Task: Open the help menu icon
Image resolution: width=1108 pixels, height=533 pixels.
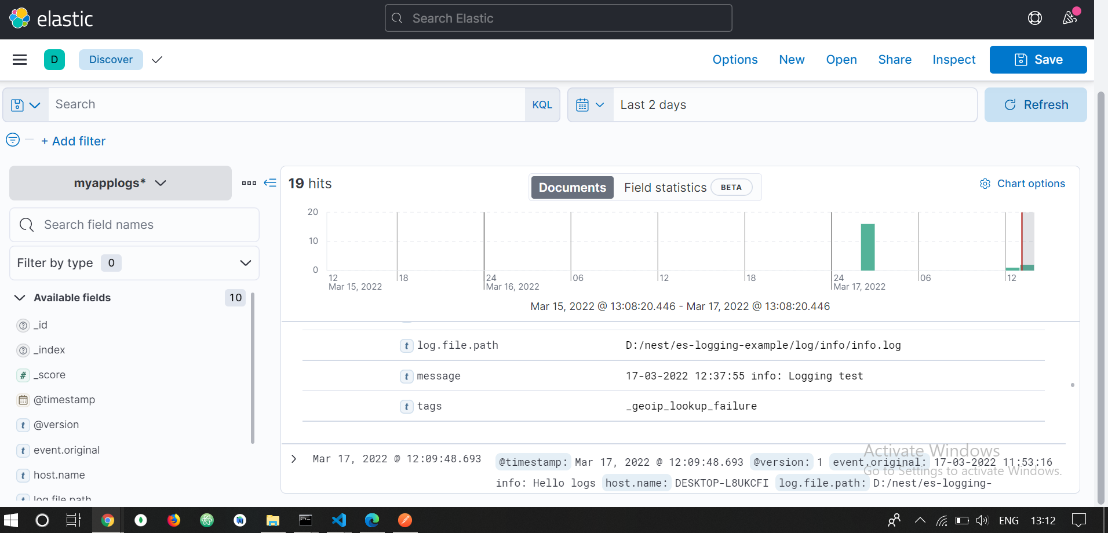Action: pyautogui.click(x=1035, y=19)
